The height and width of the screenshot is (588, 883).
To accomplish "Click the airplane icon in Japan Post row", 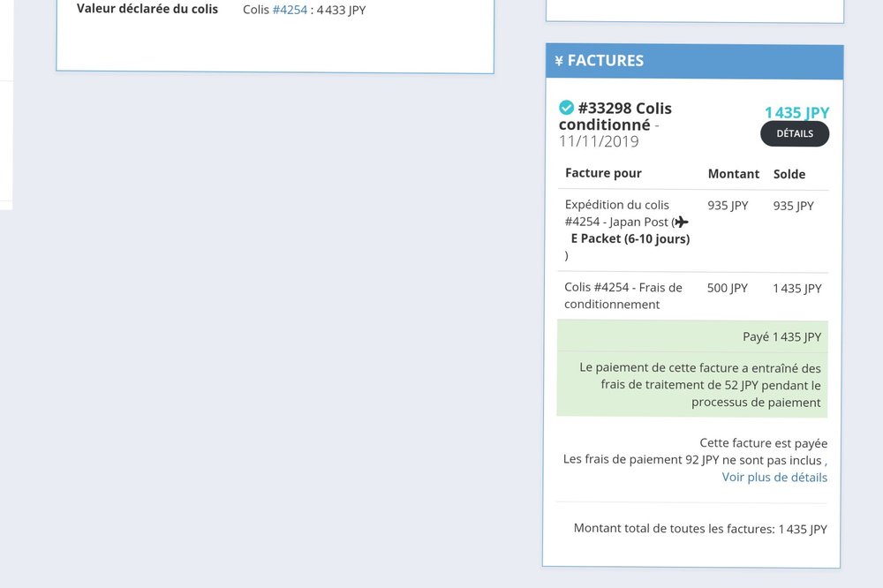I will pos(682,222).
